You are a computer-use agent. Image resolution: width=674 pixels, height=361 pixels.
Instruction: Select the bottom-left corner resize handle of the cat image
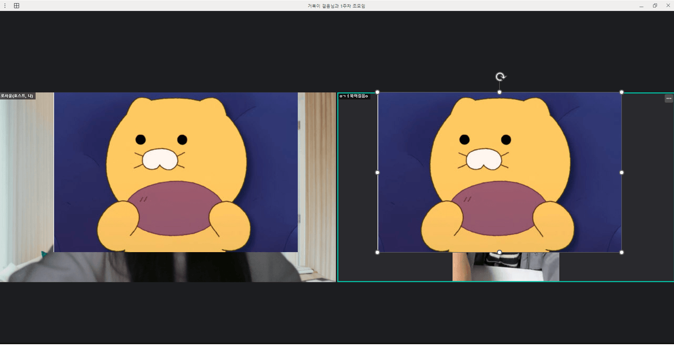pos(377,252)
